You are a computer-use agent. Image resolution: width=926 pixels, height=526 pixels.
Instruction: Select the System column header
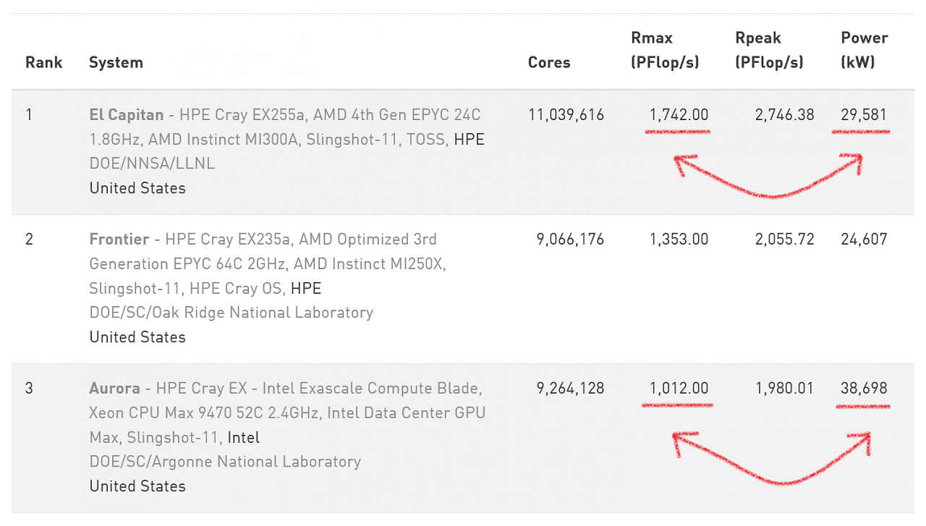[116, 62]
